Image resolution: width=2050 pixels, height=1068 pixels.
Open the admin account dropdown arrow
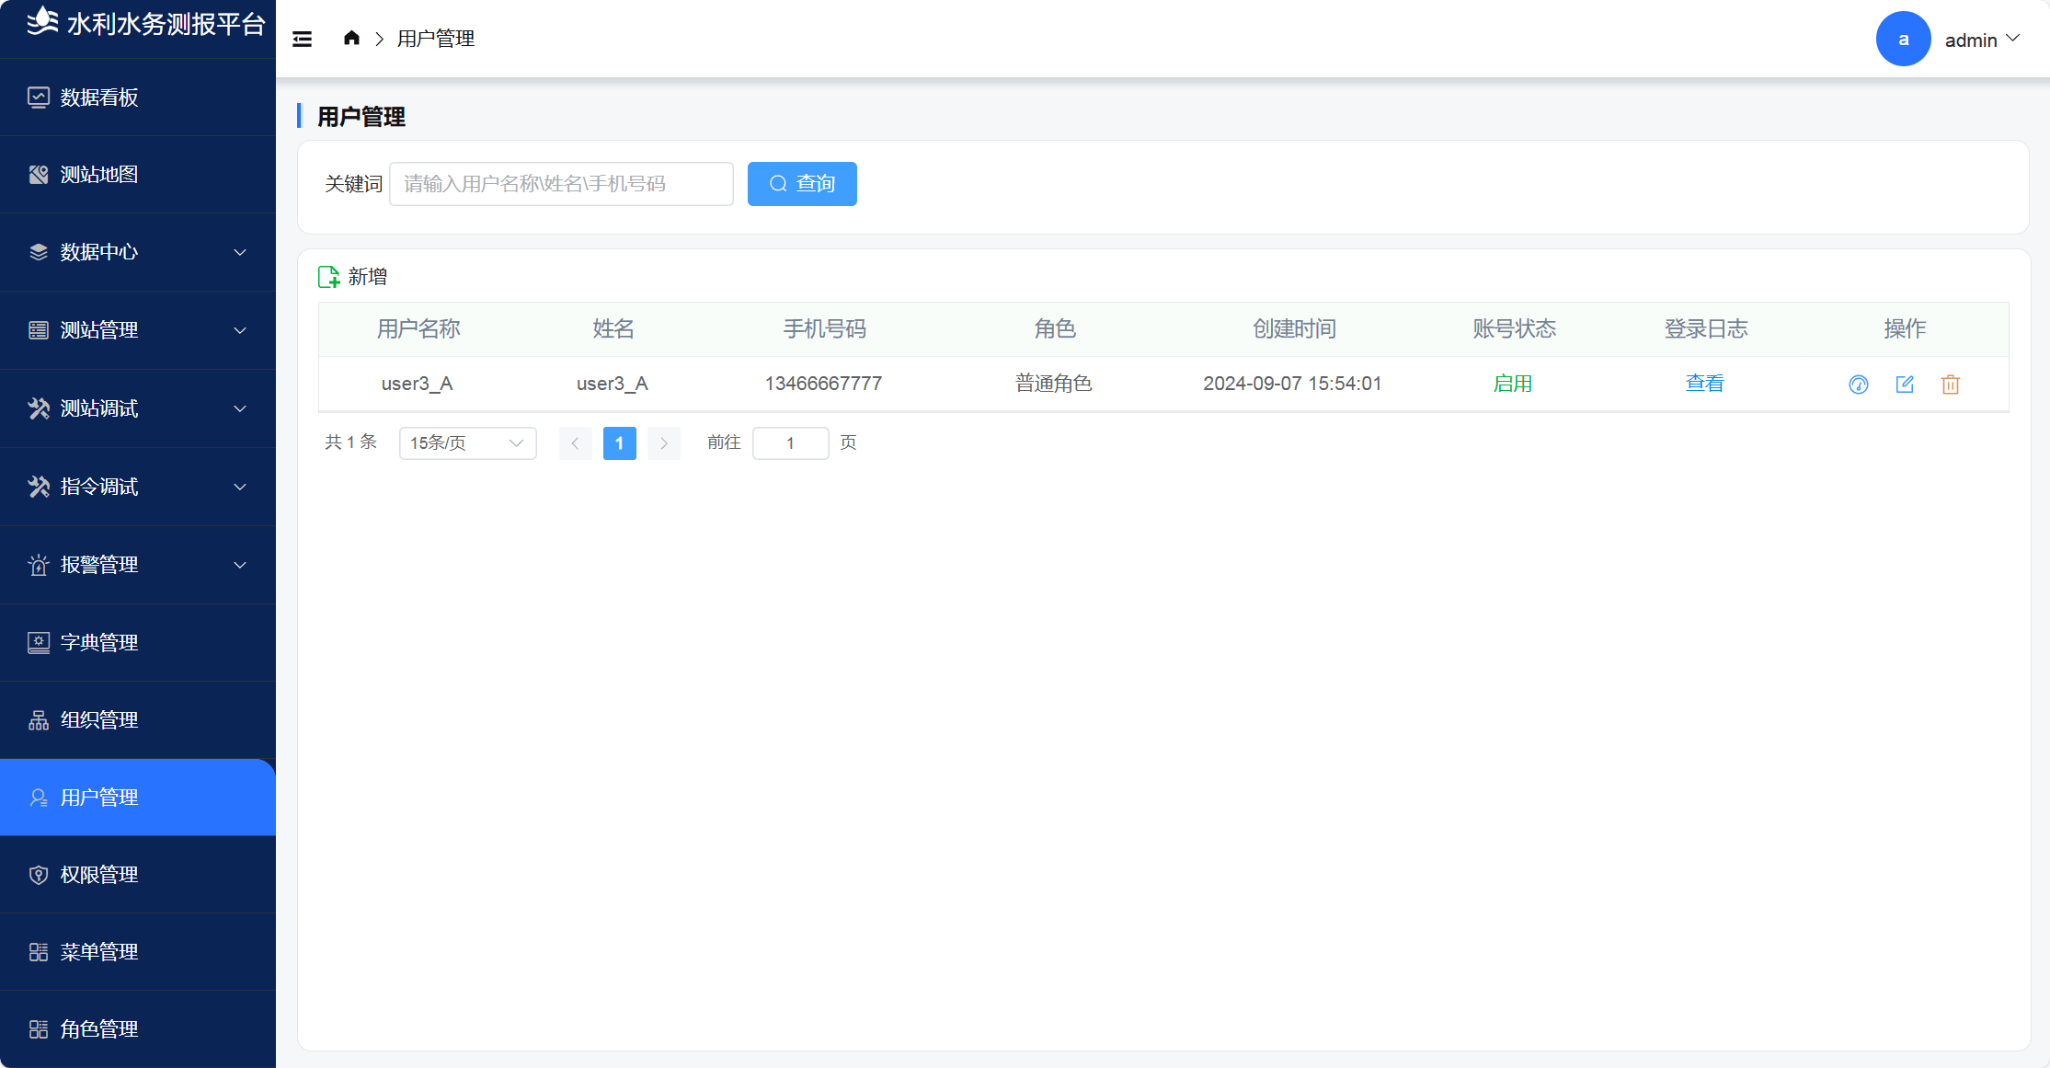[2013, 39]
